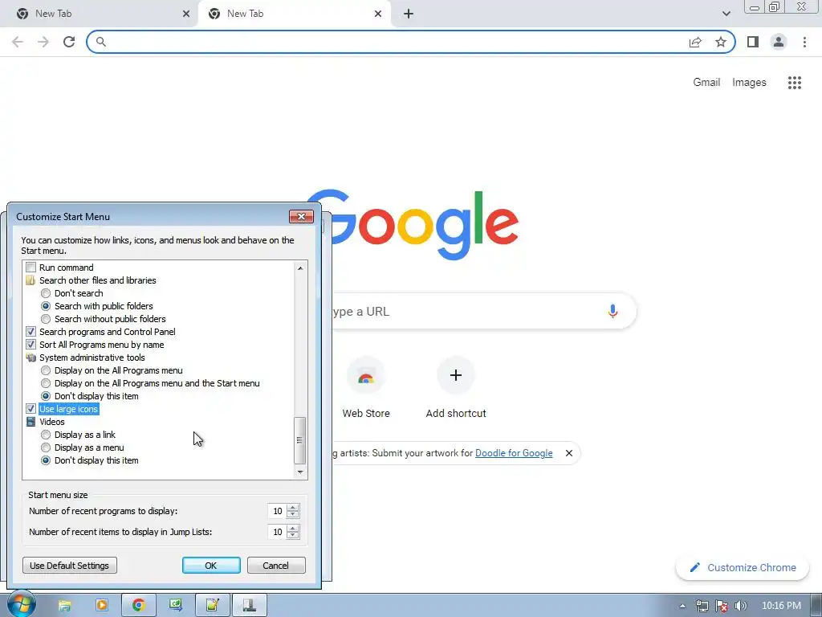
Task: Open the Web Store shortcut
Action: pos(366,388)
